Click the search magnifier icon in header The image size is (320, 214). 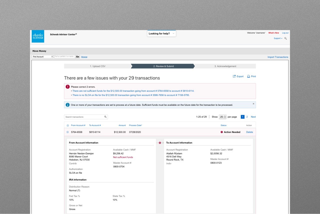[x=285, y=38]
